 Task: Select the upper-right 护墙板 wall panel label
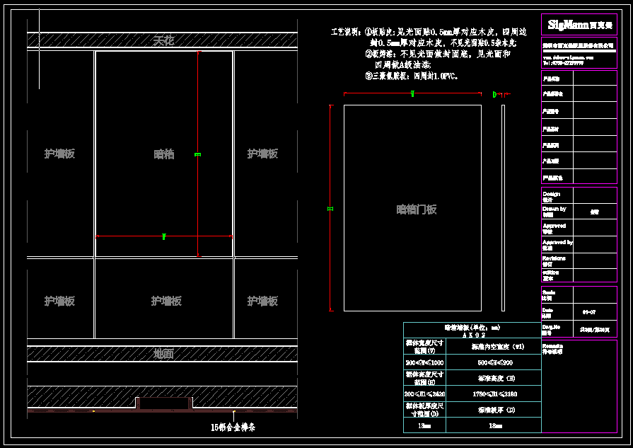262,154
